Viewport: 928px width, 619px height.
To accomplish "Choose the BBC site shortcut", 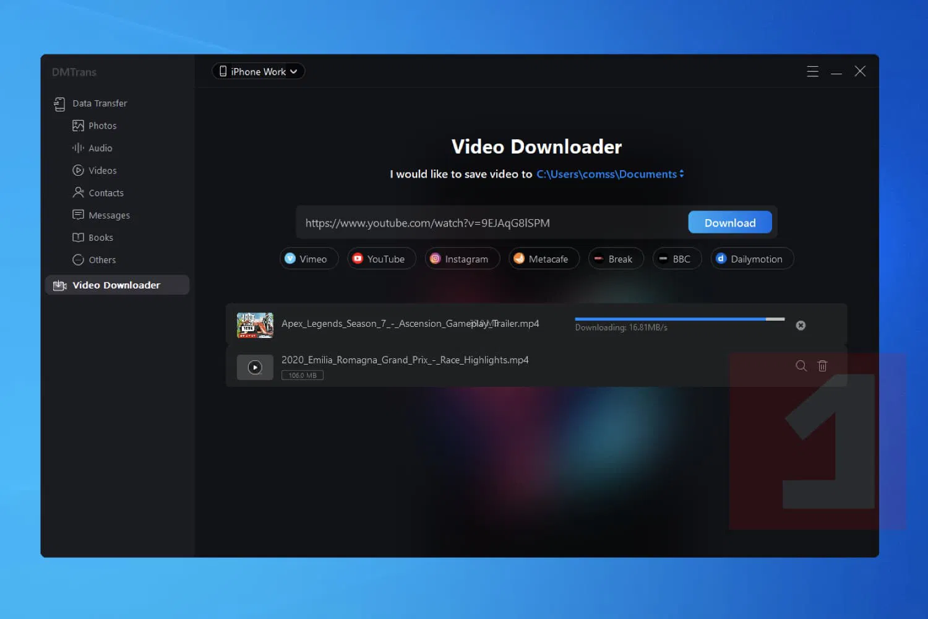I will pyautogui.click(x=677, y=259).
